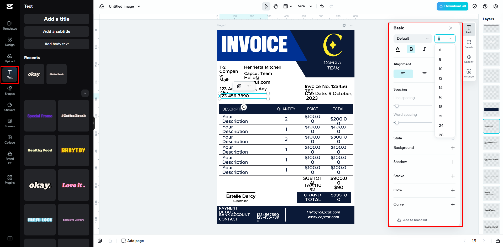Open the Opacity settings panel

[469, 59]
